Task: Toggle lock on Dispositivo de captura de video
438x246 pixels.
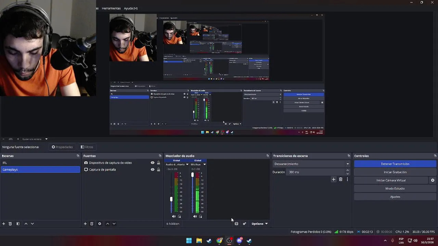Action: pos(158,163)
